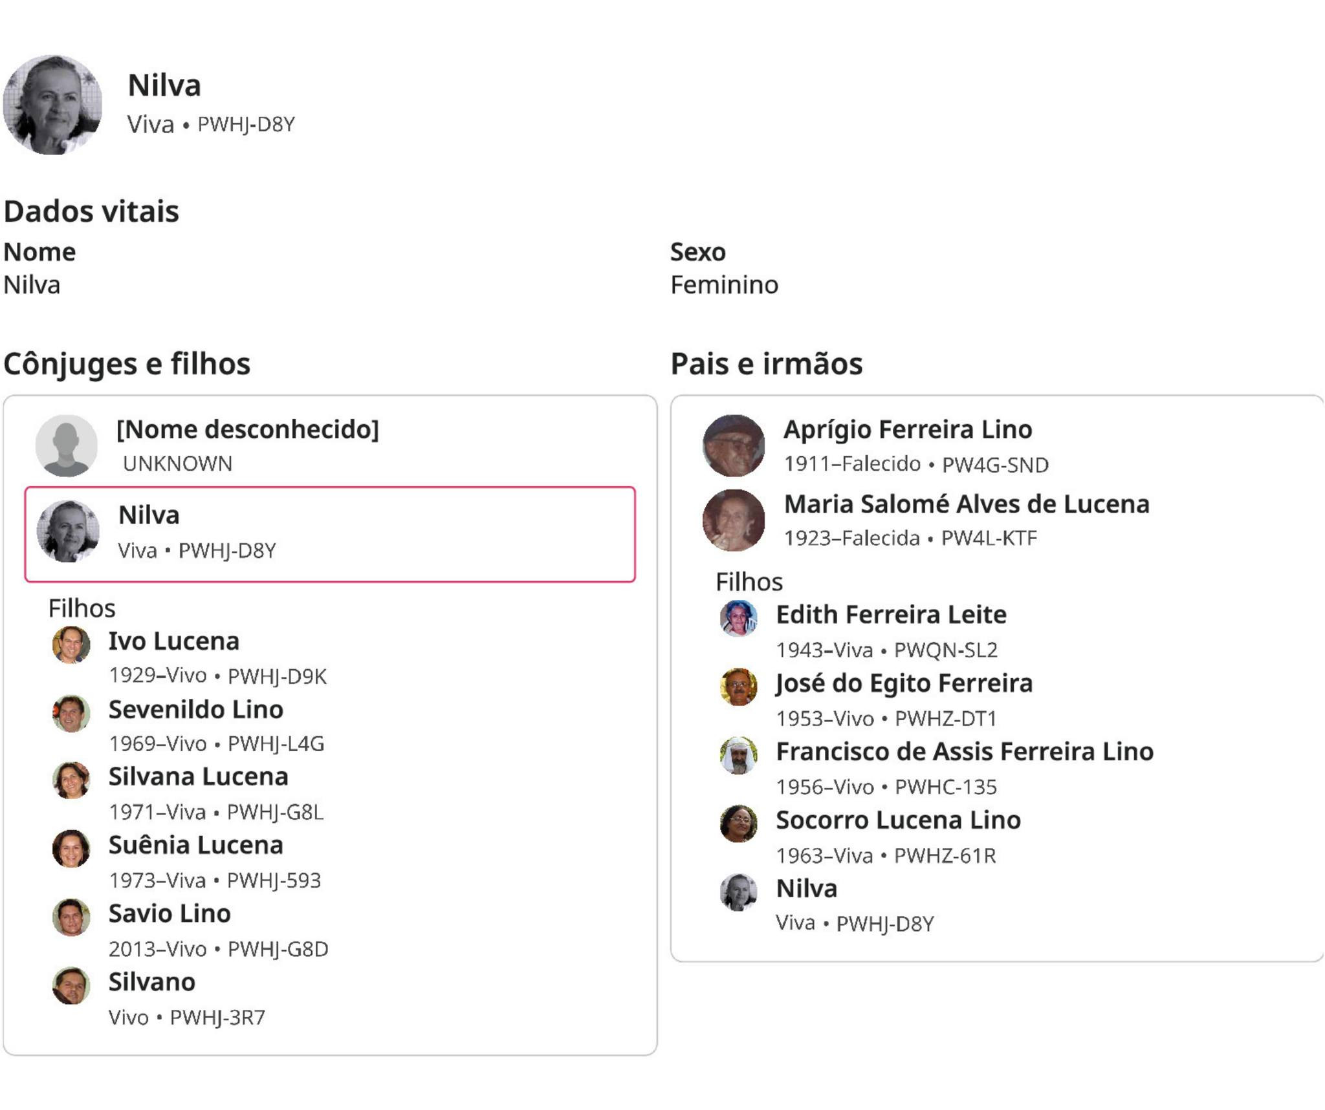Open the Suênia Lucena name link
1325x1110 pixels.
click(195, 845)
